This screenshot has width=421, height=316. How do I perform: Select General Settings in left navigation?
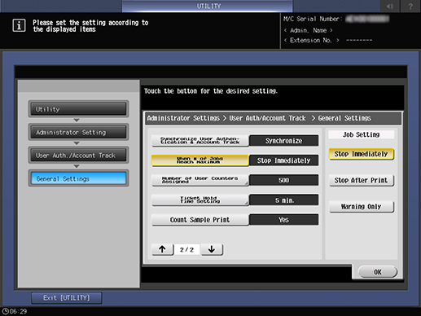pos(78,178)
